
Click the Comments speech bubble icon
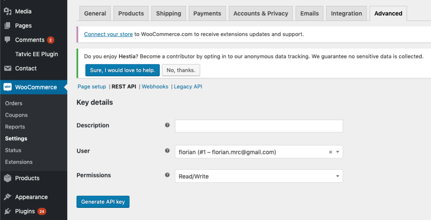click(x=8, y=40)
